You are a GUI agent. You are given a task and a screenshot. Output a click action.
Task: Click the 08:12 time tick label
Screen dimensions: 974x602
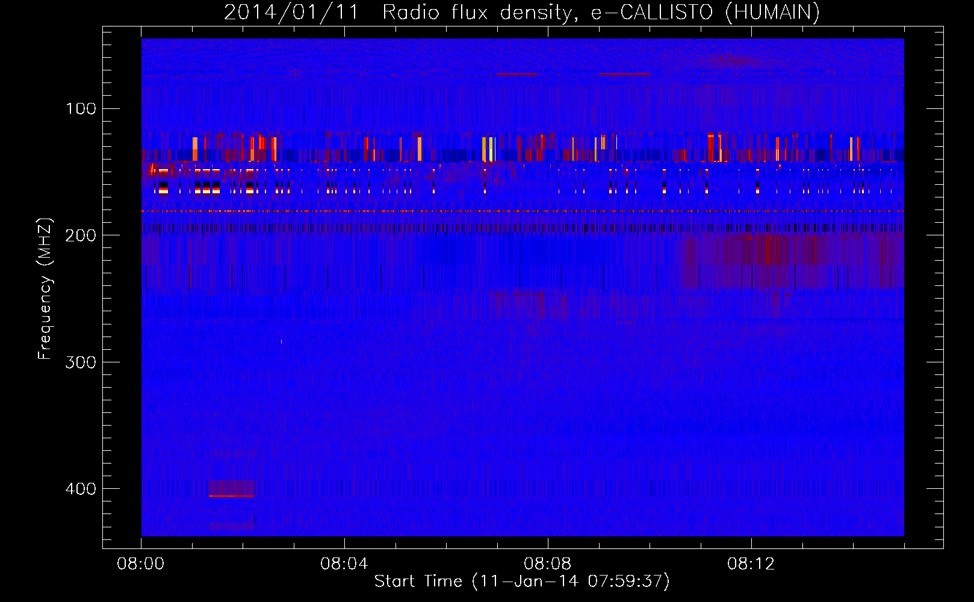[x=751, y=564]
